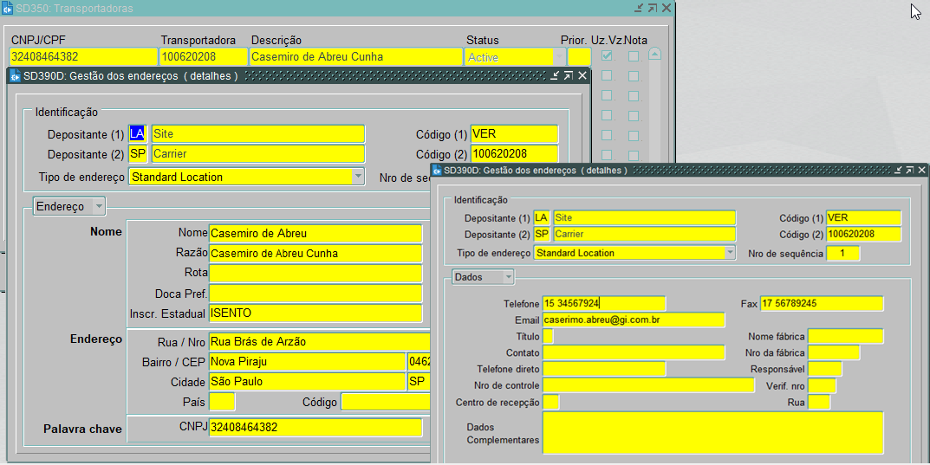The height and width of the screenshot is (465, 930).
Task: Click Site field in right Identificação group
Action: [644, 217]
